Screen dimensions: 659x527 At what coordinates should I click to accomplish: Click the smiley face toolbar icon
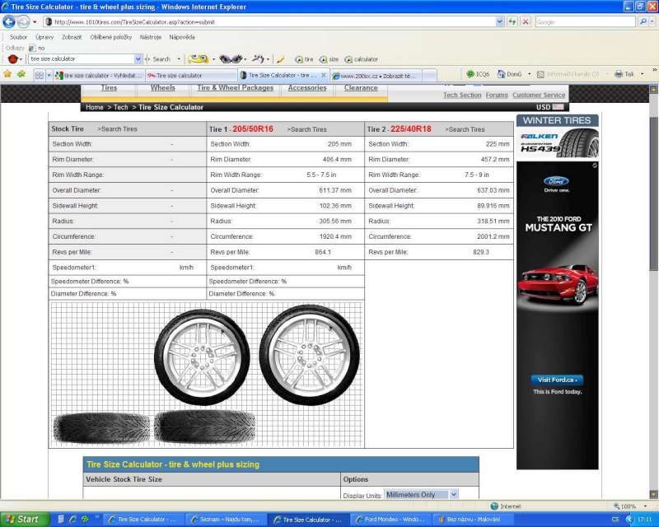(196, 59)
